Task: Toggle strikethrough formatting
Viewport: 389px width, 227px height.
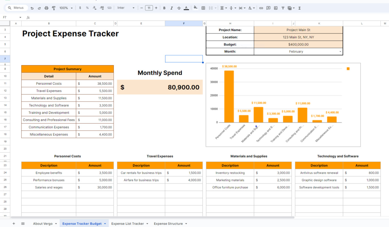Action: coord(179,8)
